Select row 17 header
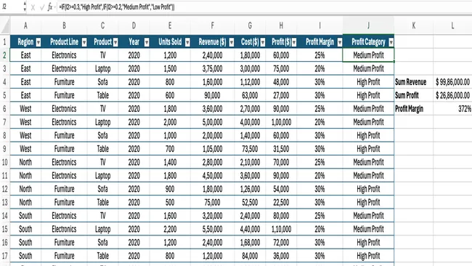 [x=5, y=256]
